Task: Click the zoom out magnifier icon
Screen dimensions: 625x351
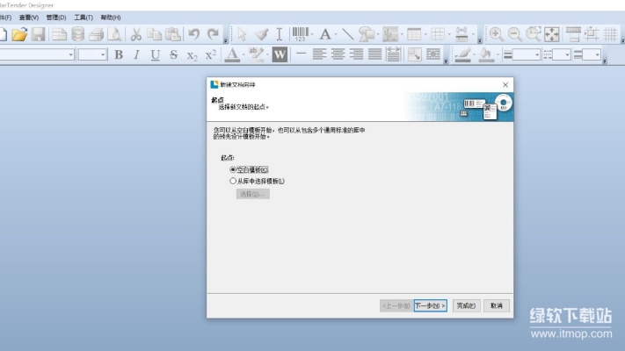Action: coord(515,34)
